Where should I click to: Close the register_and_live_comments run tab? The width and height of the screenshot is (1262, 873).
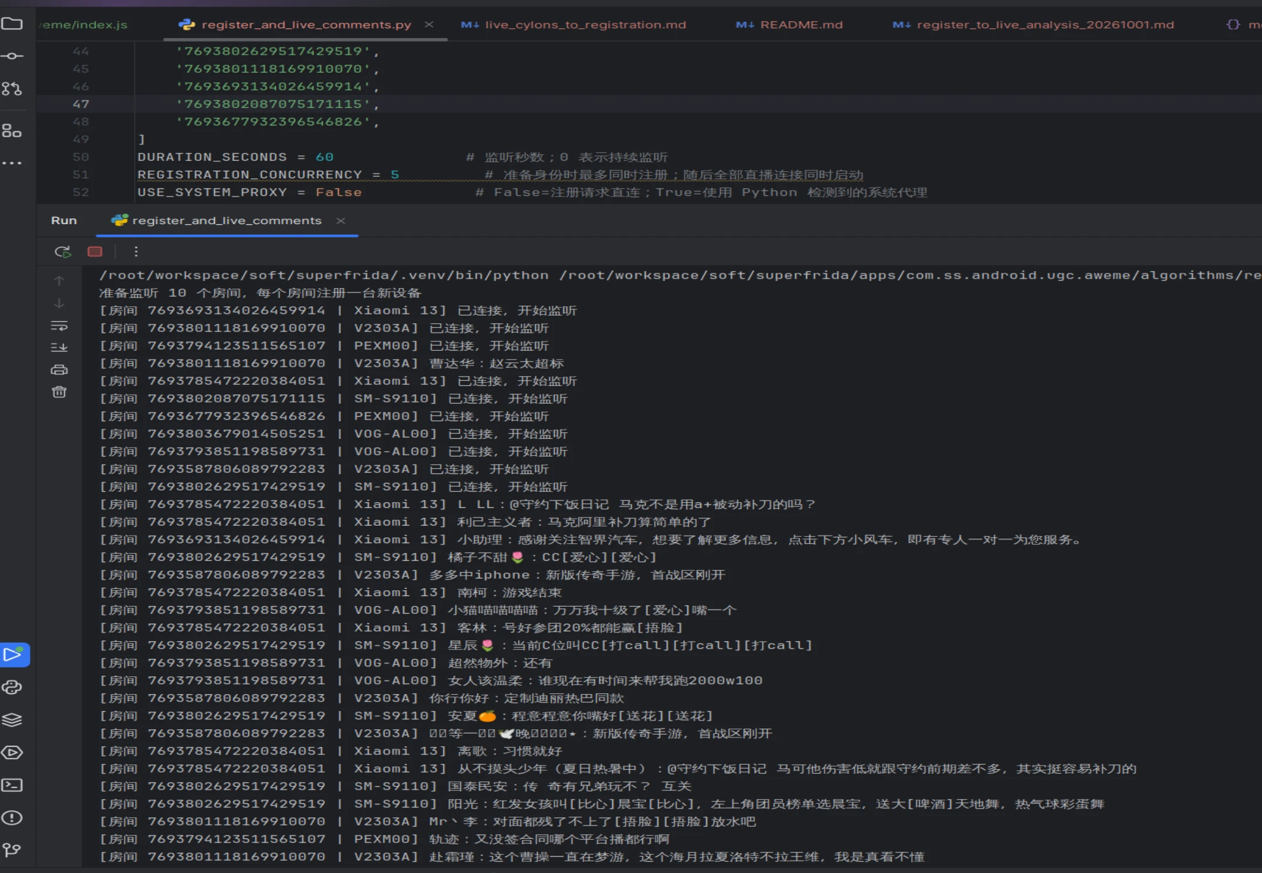pos(340,221)
